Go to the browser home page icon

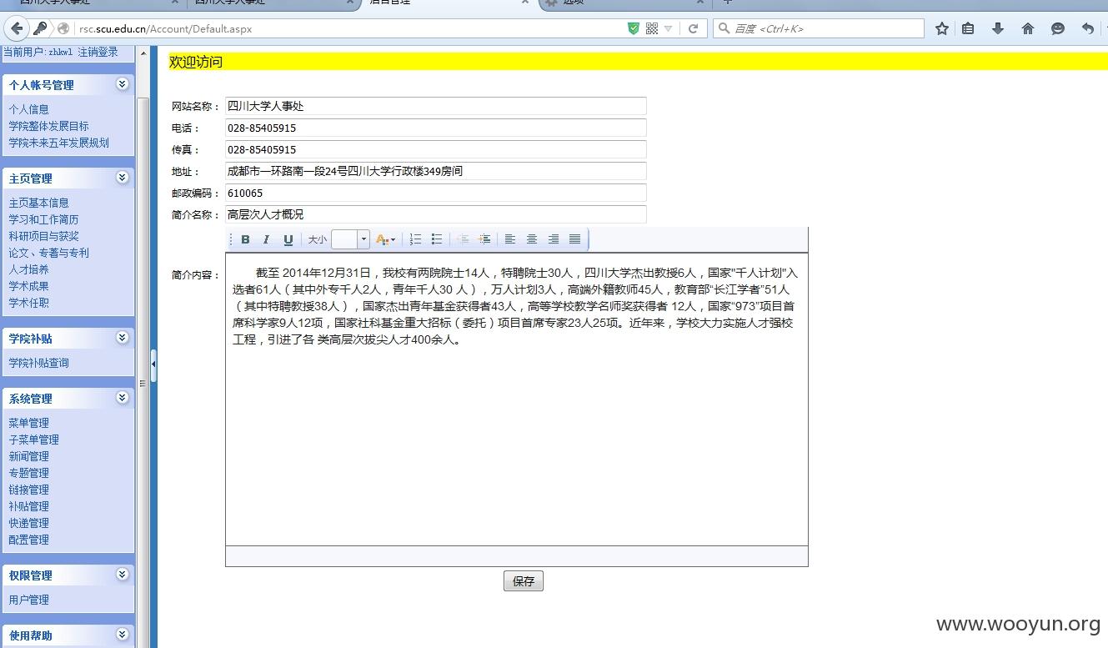click(1028, 28)
